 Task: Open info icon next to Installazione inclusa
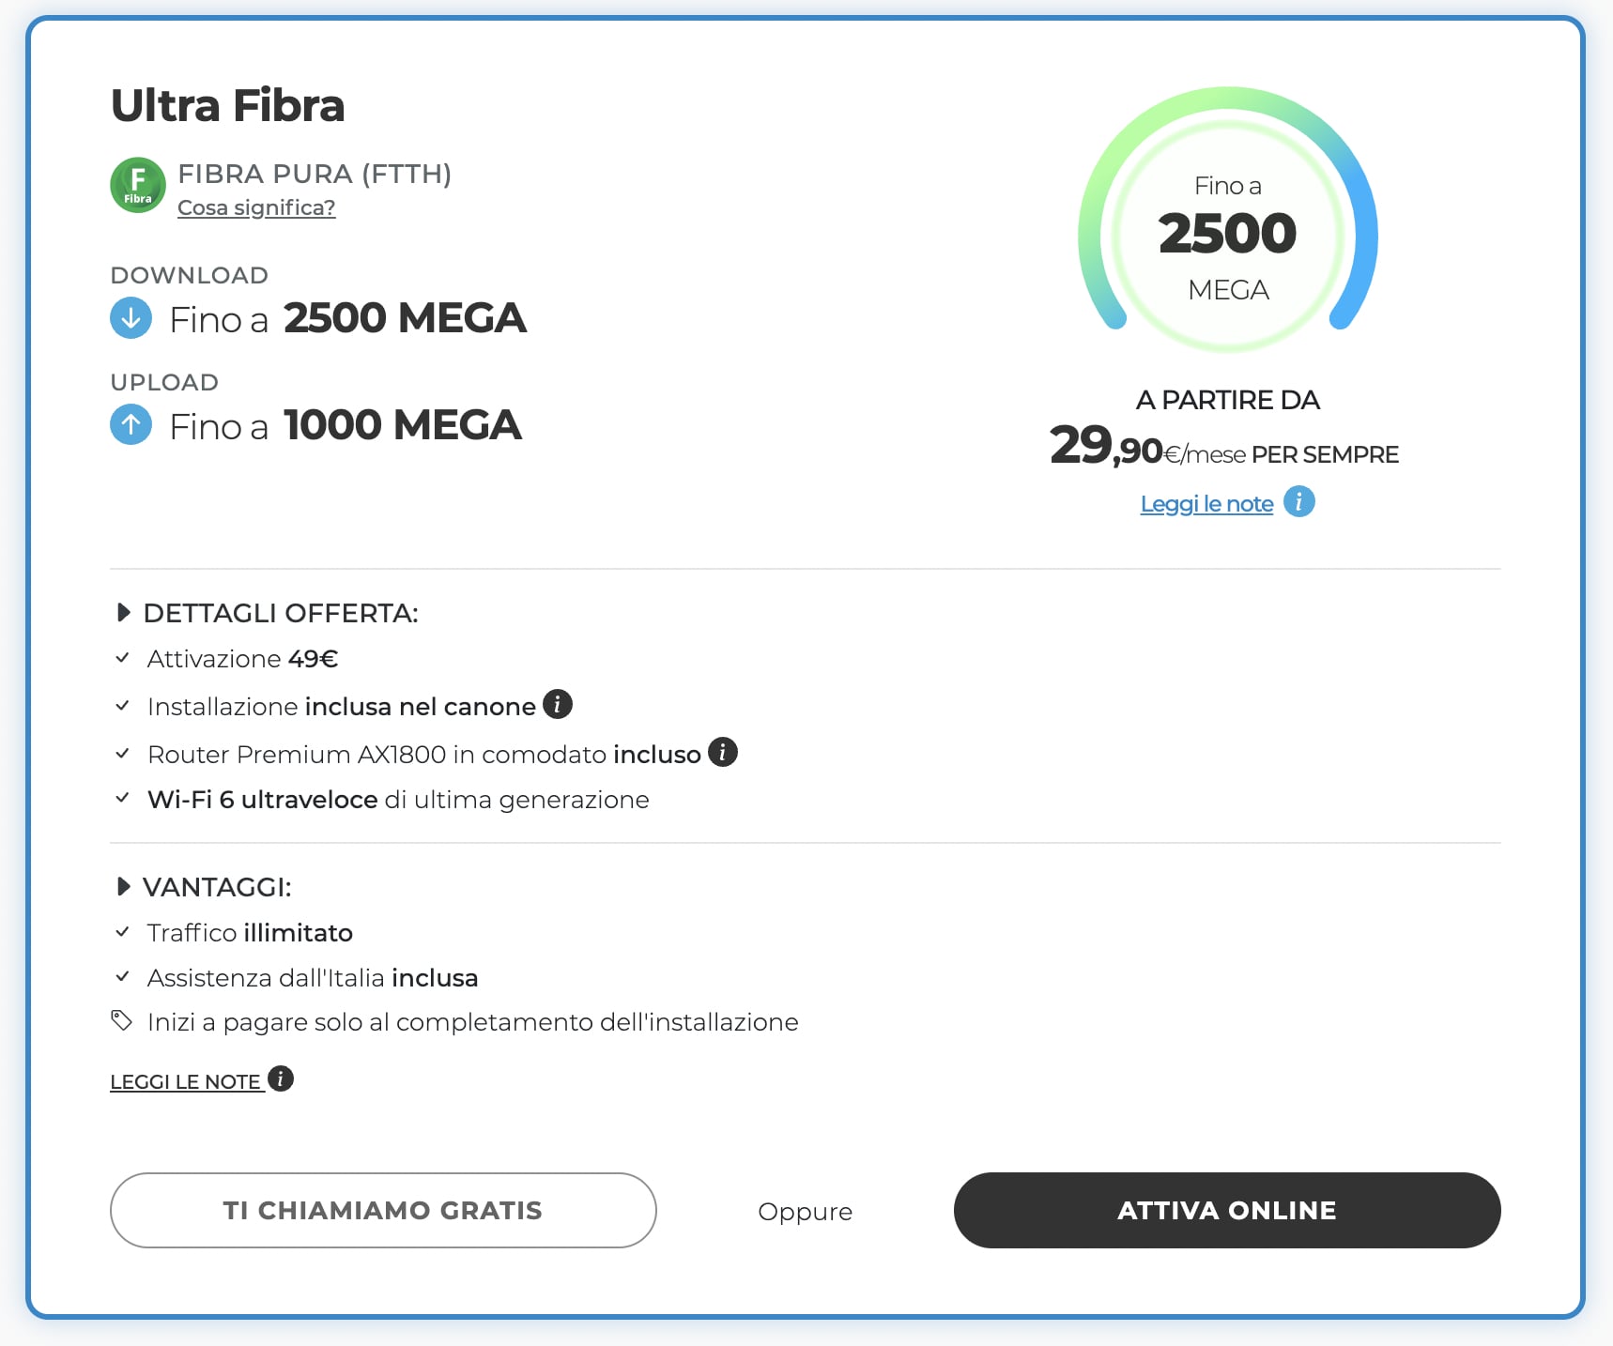click(x=558, y=704)
